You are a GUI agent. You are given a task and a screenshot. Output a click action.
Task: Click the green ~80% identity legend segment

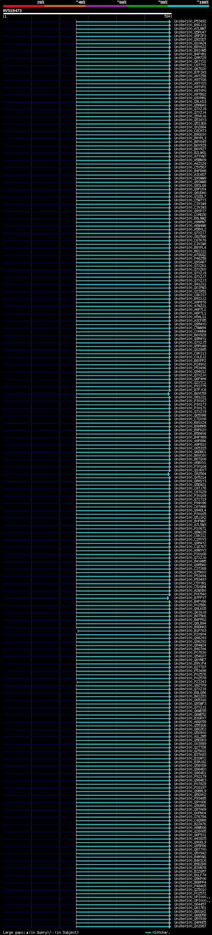[147, 6]
